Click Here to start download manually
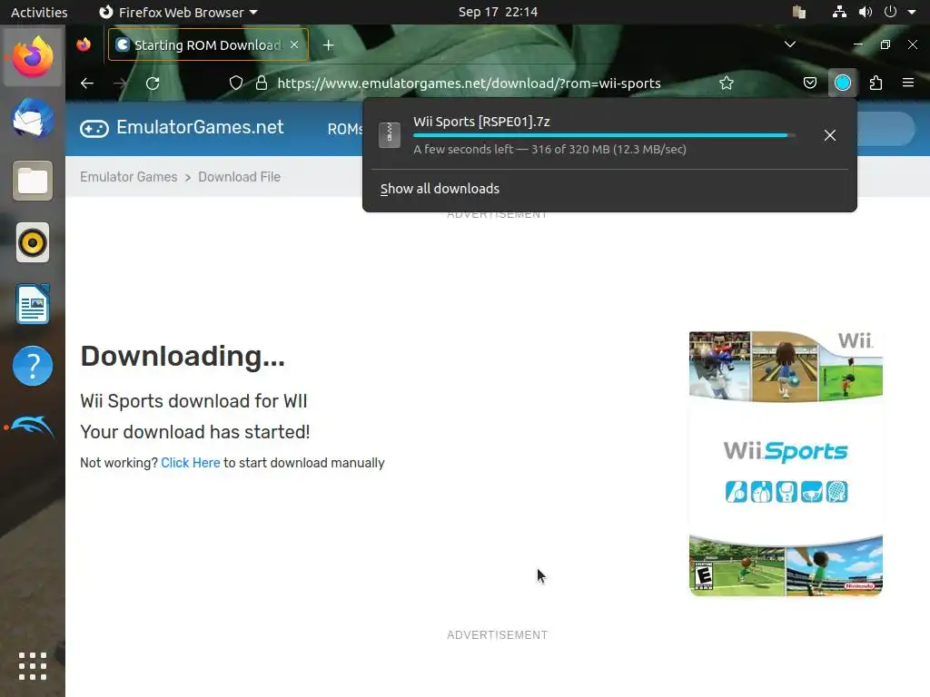The image size is (930, 697). tap(191, 463)
